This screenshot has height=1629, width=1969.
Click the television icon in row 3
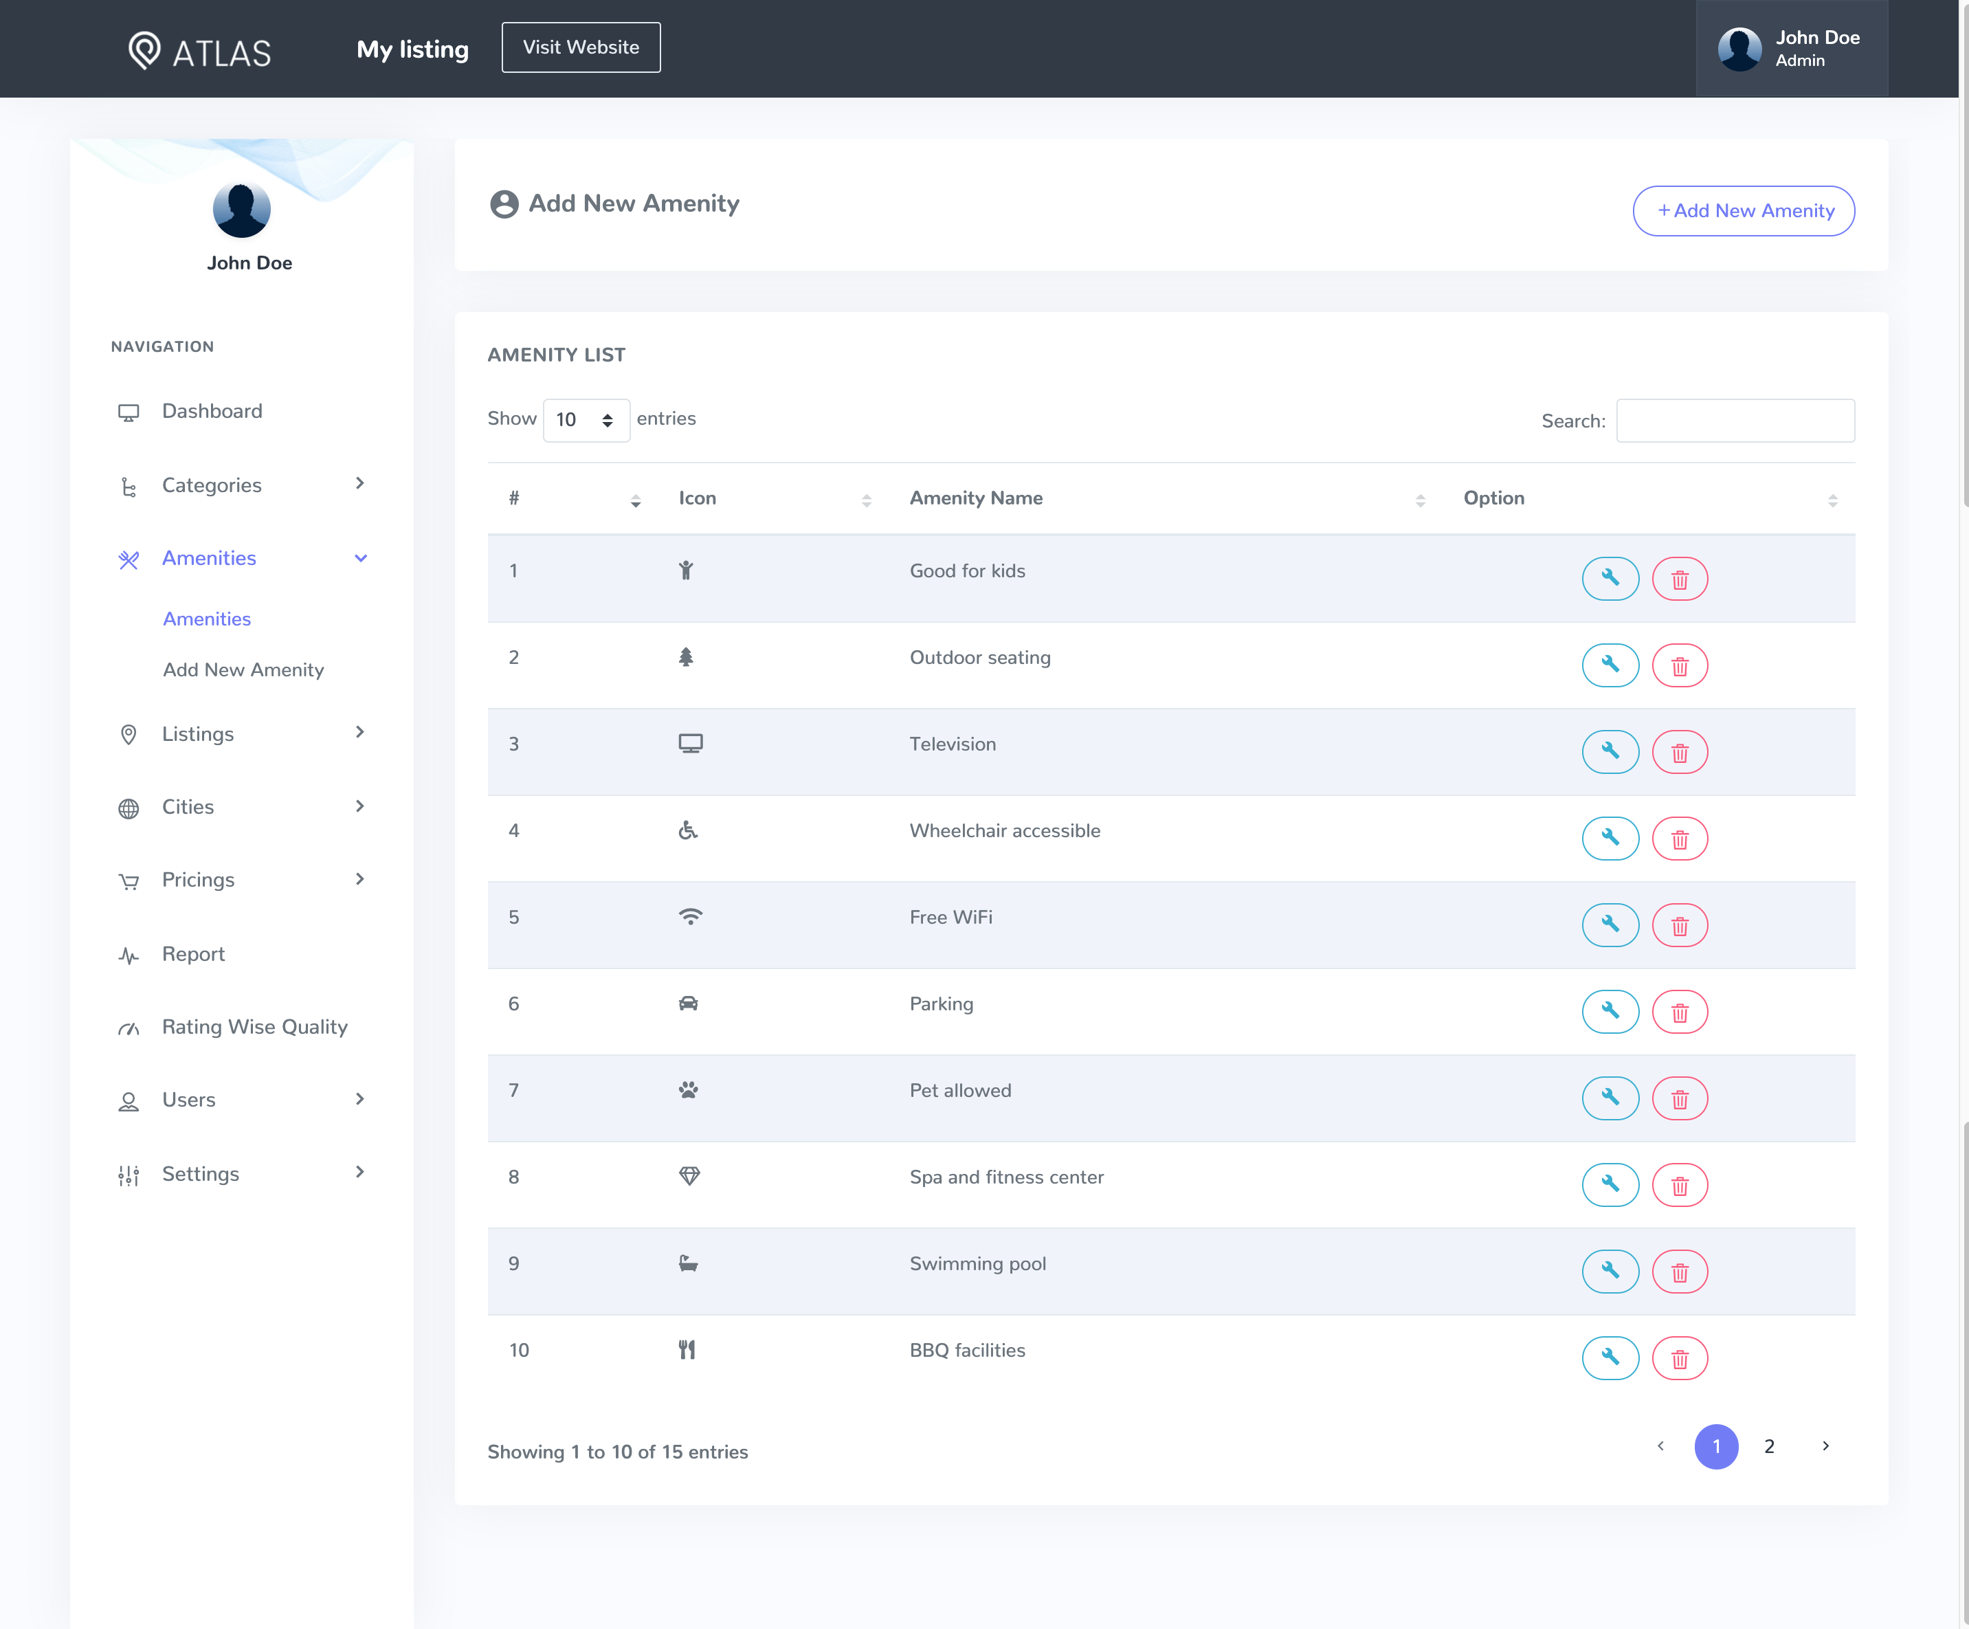tap(690, 744)
